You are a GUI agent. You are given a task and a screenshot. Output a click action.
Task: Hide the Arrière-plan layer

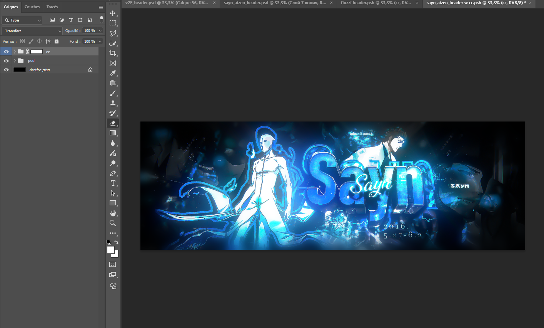[6, 70]
